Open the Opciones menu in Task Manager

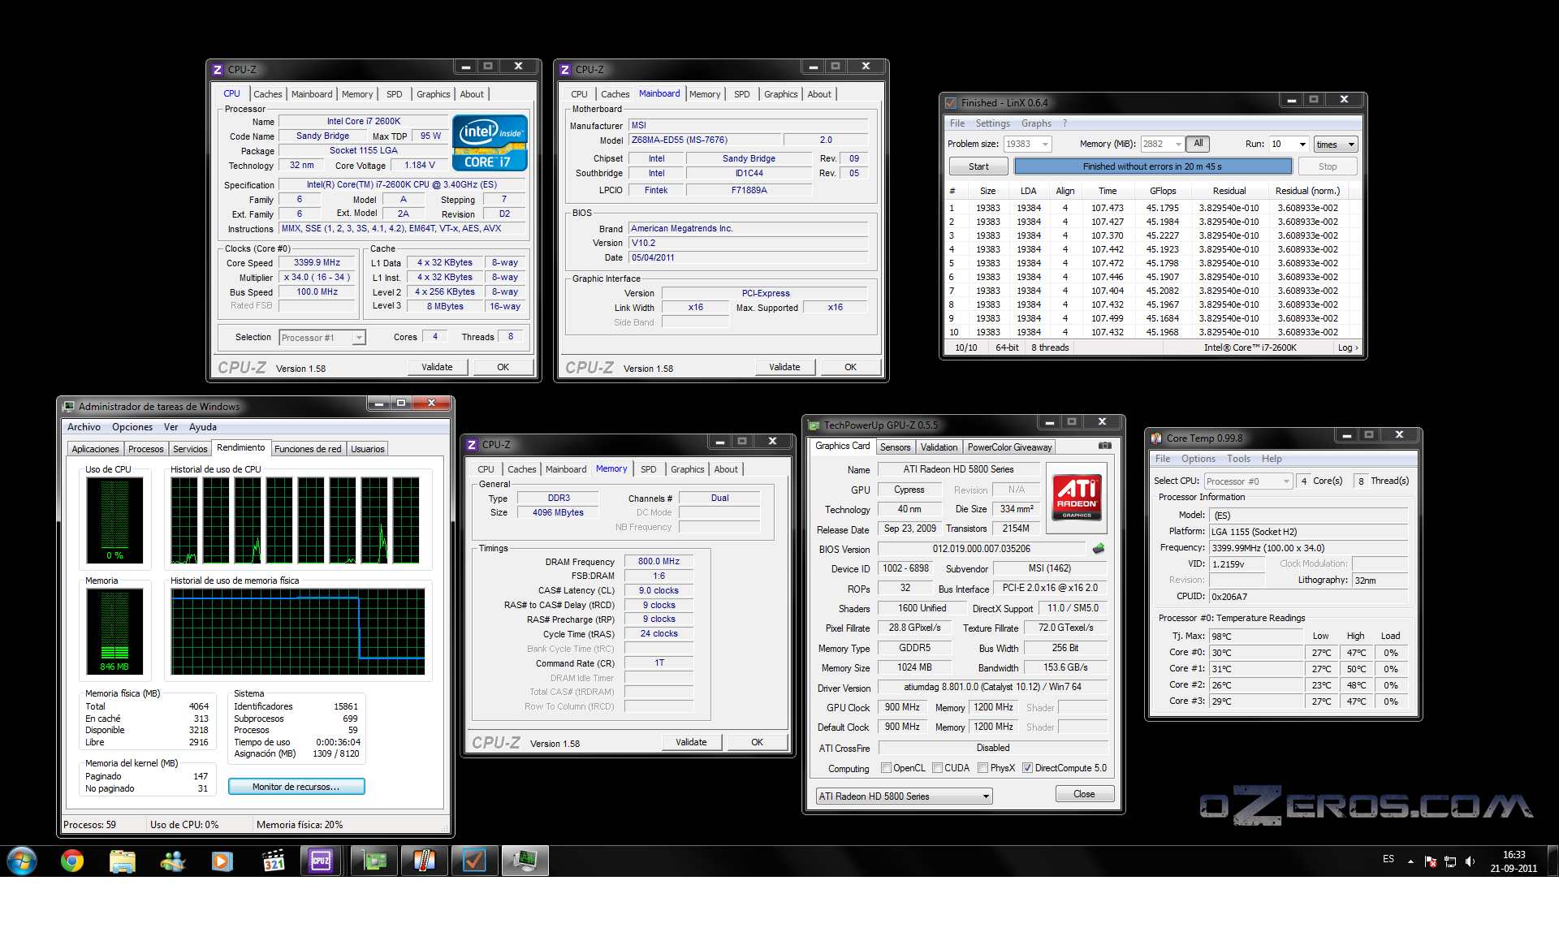click(132, 427)
